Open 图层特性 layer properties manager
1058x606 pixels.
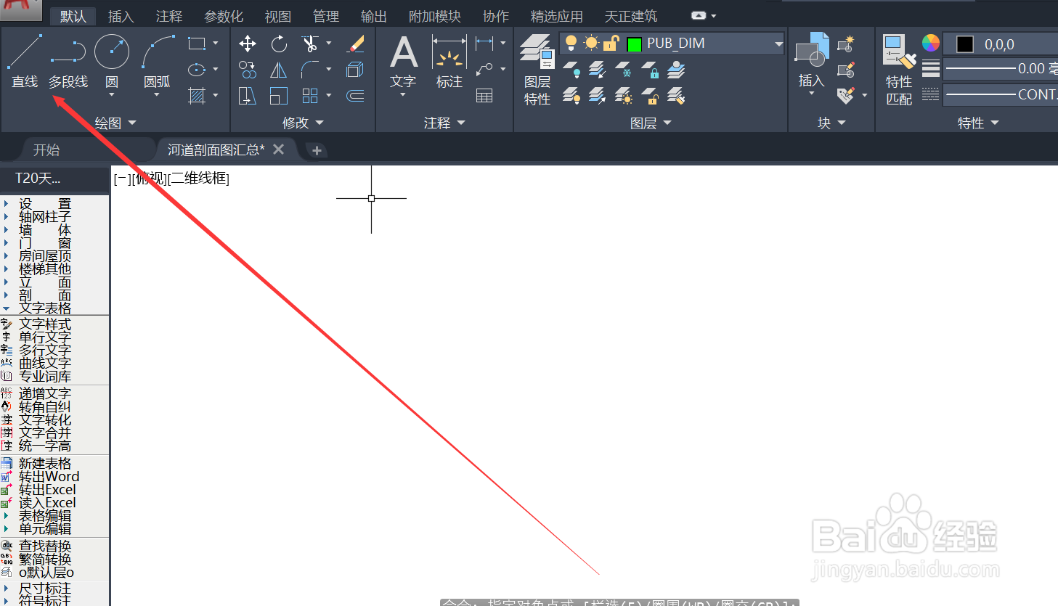(x=537, y=70)
